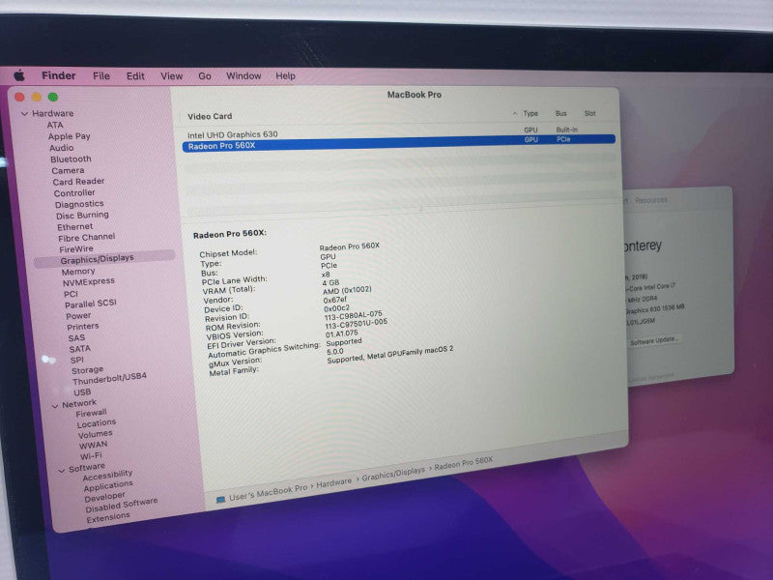Sort by the Video Card column header
The height and width of the screenshot is (580, 773).
point(210,116)
